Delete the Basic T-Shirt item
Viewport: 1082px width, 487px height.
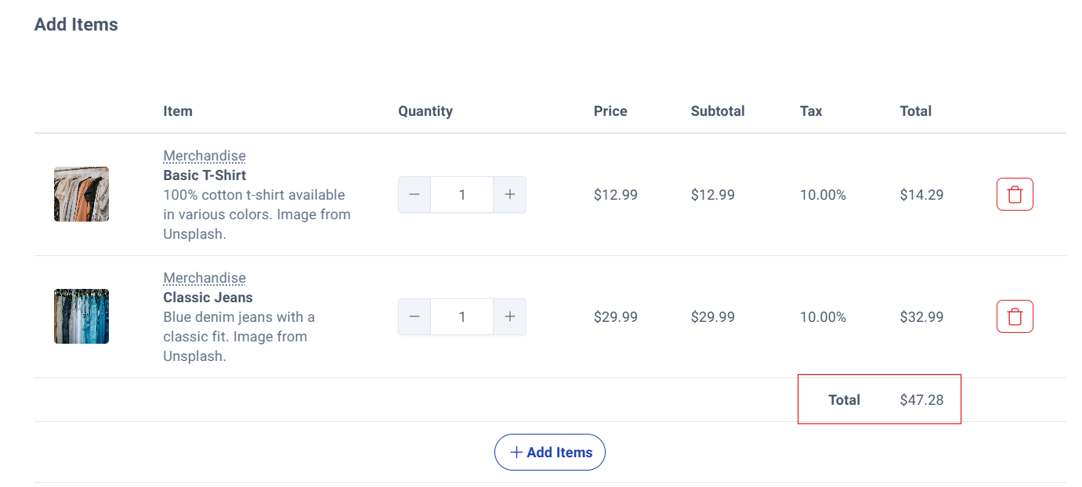[x=1015, y=195]
